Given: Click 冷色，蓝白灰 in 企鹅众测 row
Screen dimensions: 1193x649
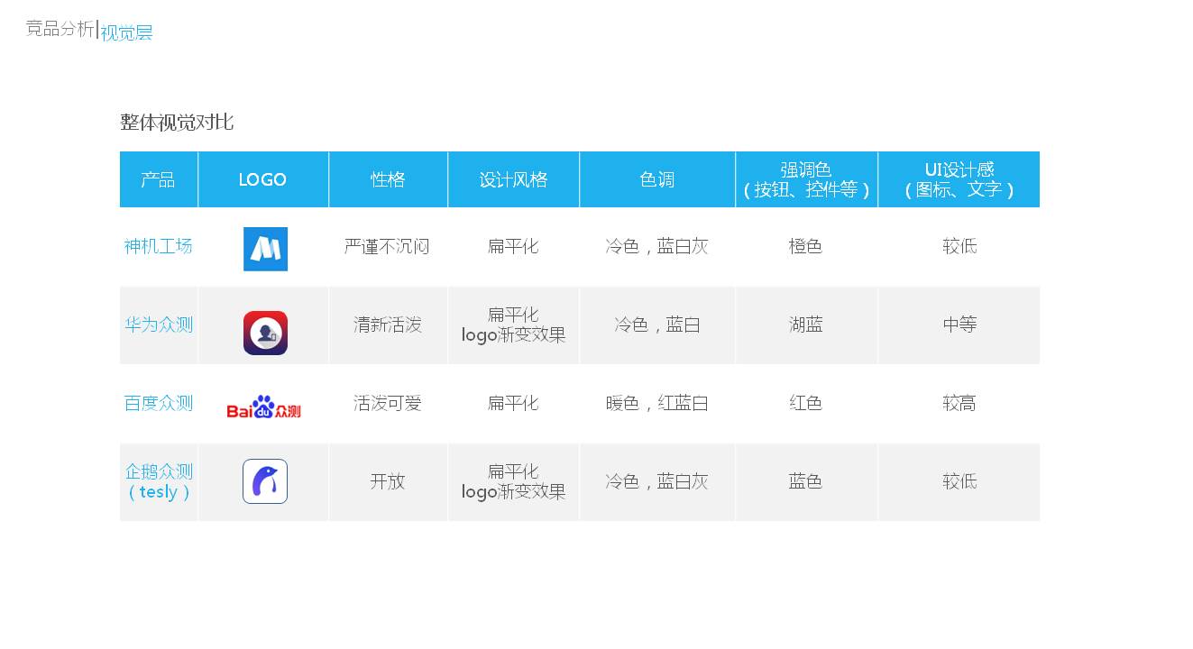Looking at the screenshot, I should [x=656, y=481].
